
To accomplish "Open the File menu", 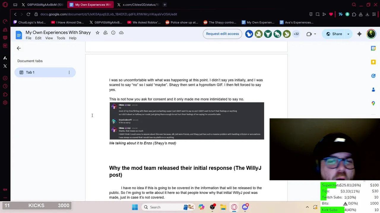I will pyautogui.click(x=28, y=38).
